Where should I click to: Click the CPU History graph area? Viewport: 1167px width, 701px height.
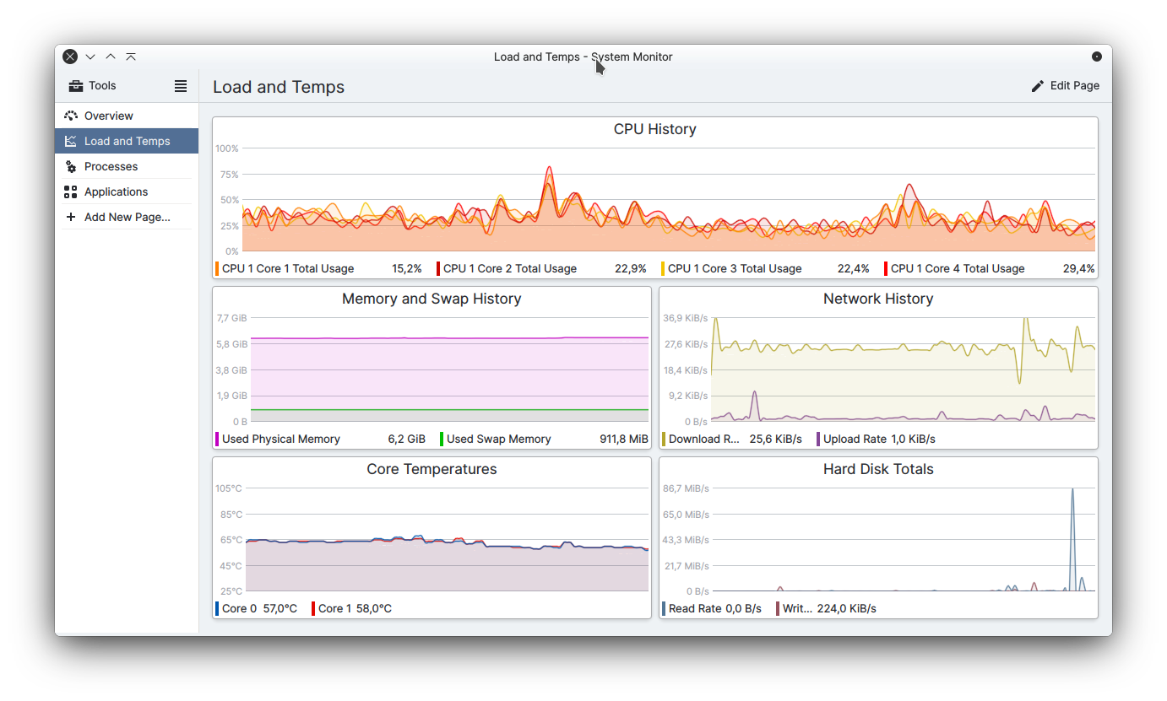(669, 200)
